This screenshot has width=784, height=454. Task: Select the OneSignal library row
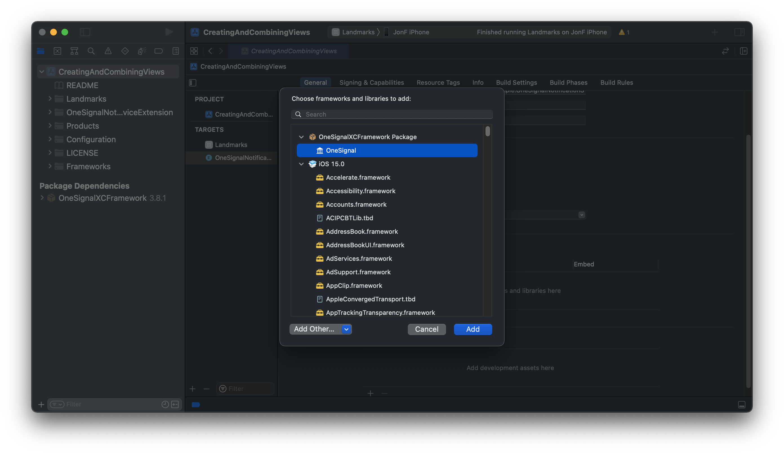pyautogui.click(x=387, y=150)
